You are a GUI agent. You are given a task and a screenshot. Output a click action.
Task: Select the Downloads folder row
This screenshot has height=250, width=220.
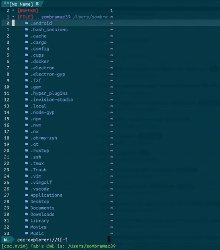coord(55,214)
